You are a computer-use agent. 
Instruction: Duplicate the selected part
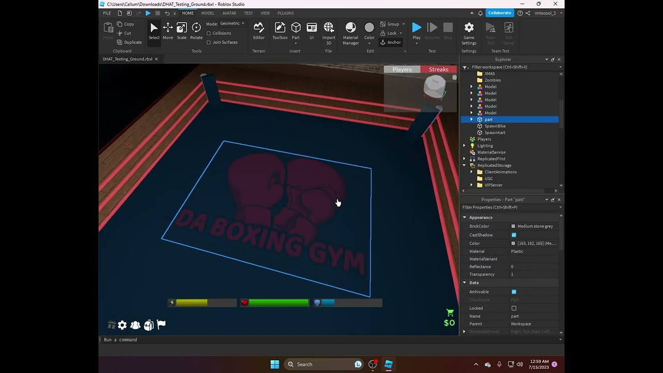click(x=129, y=42)
